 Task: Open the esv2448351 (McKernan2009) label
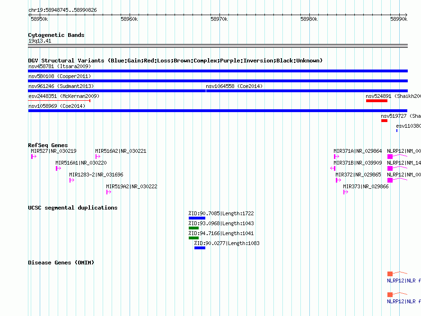click(64, 96)
